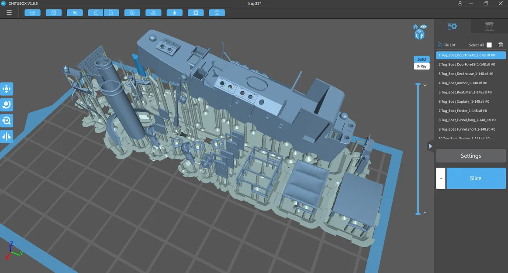Click the home view icon
The image size is (508, 273).
(x=415, y=27)
